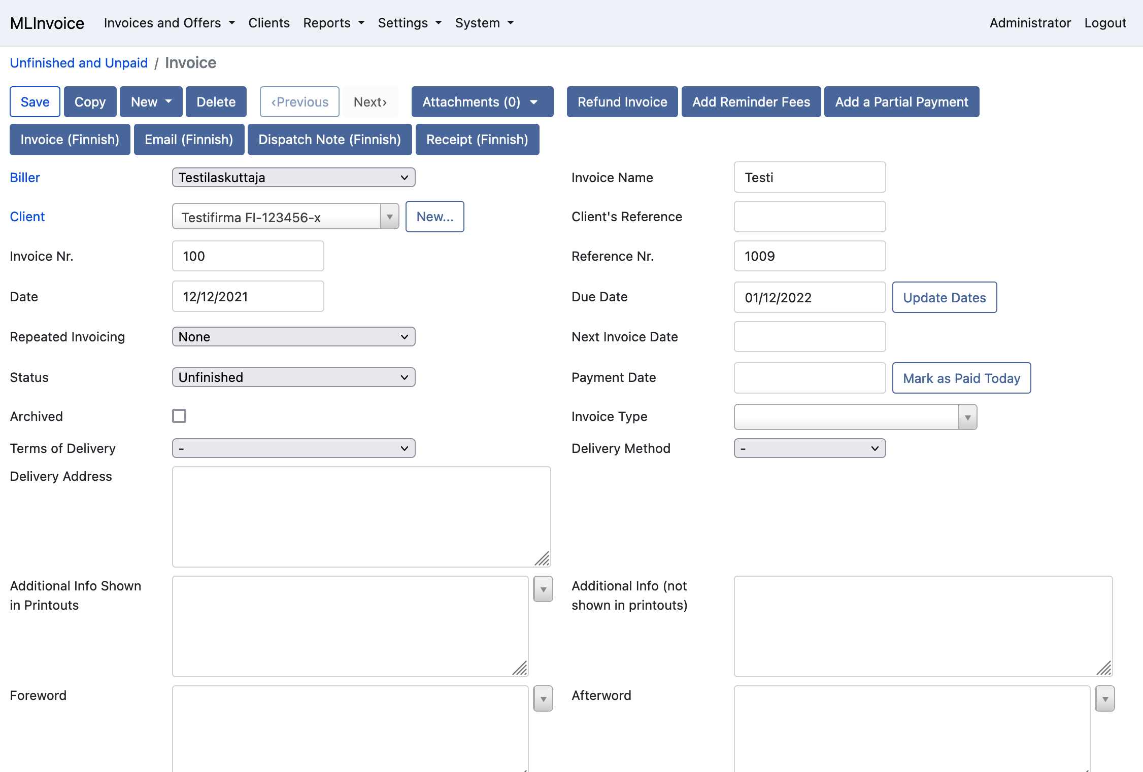Open Dispatch Note (Finnish)

click(330, 139)
